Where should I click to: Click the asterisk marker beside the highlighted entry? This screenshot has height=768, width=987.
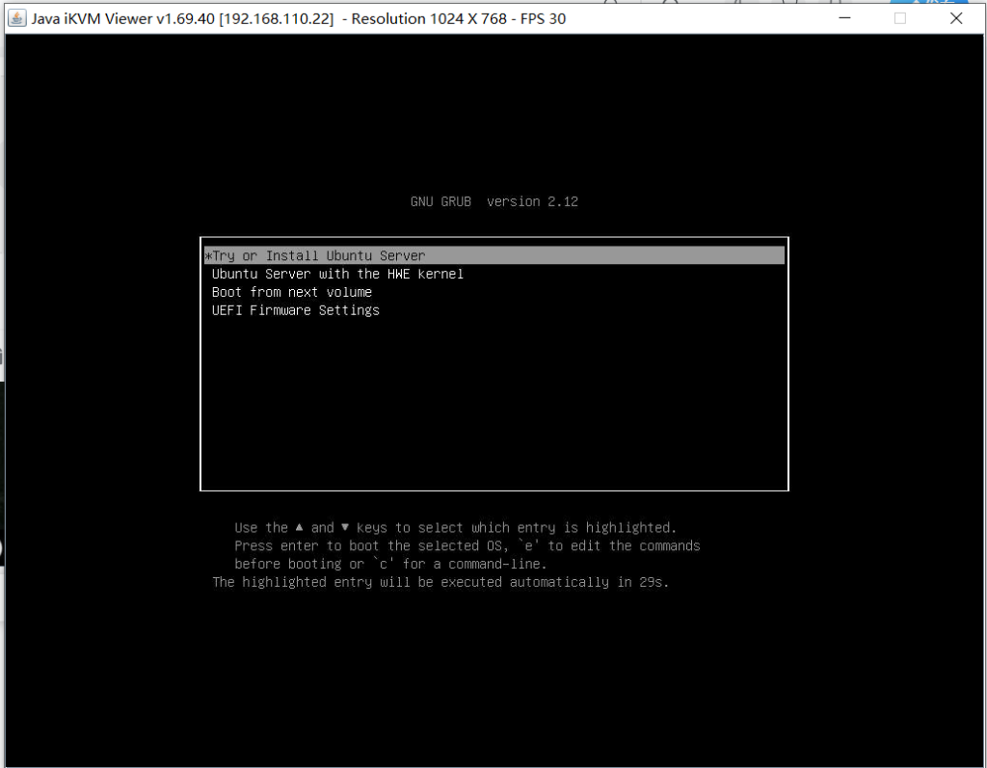pos(207,256)
